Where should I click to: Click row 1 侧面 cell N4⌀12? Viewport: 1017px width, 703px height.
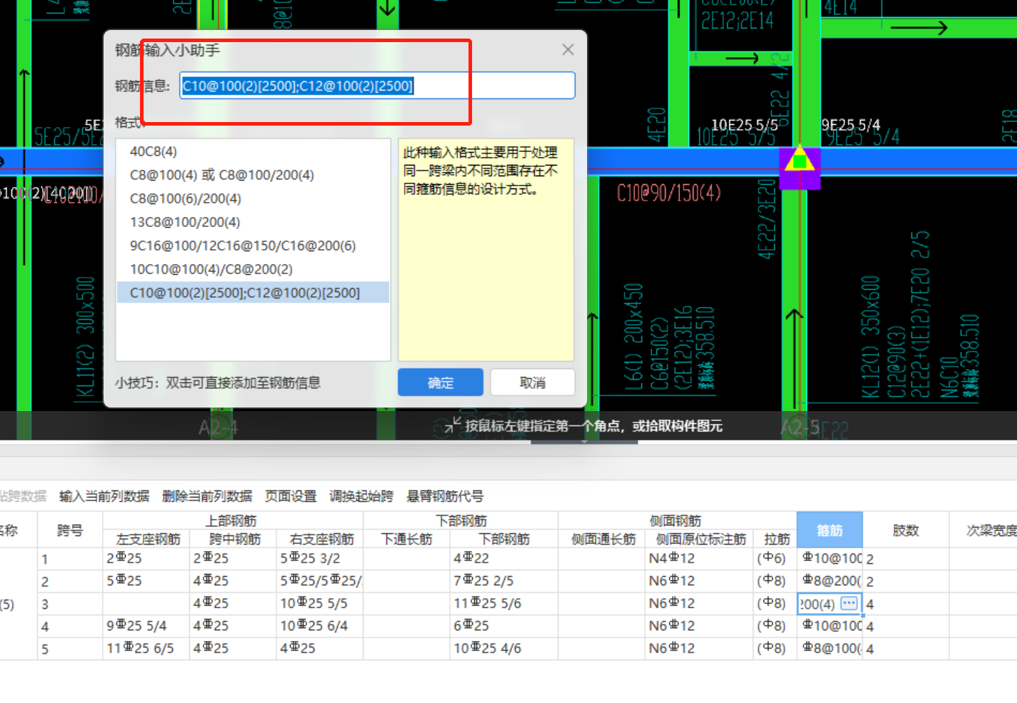700,559
